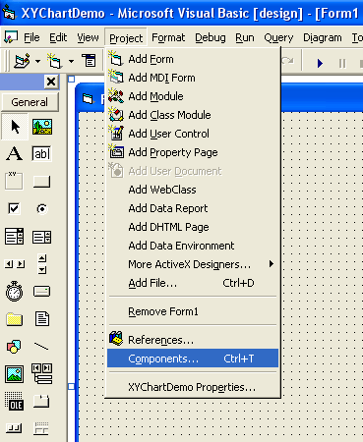Click the General toolbox tab button
Image resolution: width=363 pixels, height=442 pixels.
(x=30, y=102)
